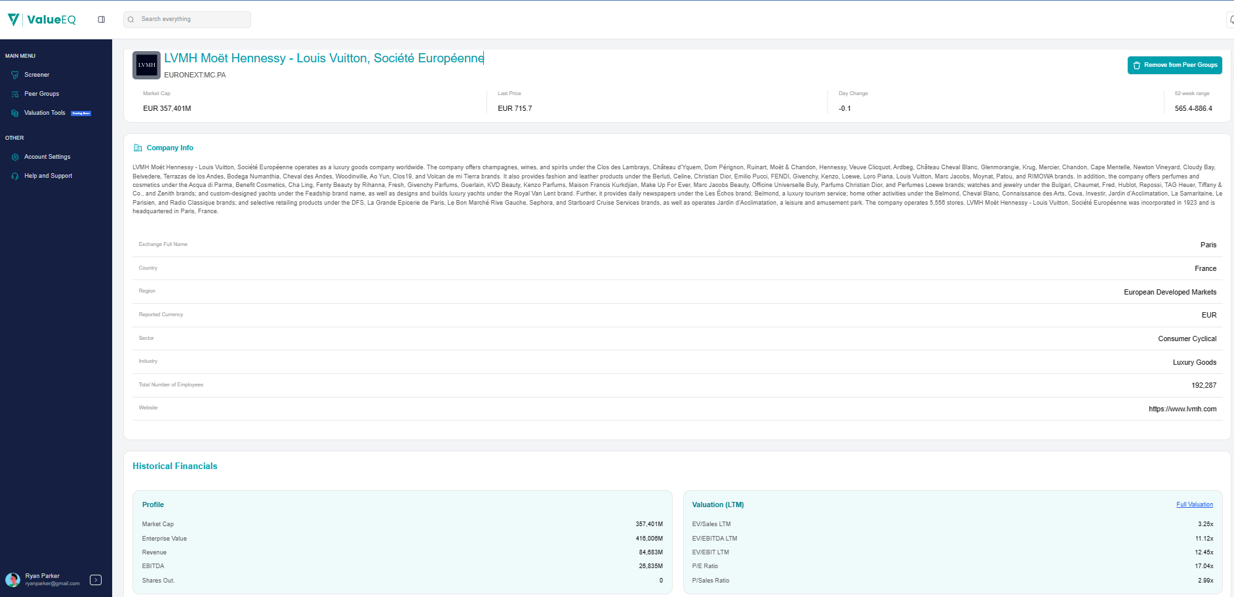Click the Company Info heading

170,148
